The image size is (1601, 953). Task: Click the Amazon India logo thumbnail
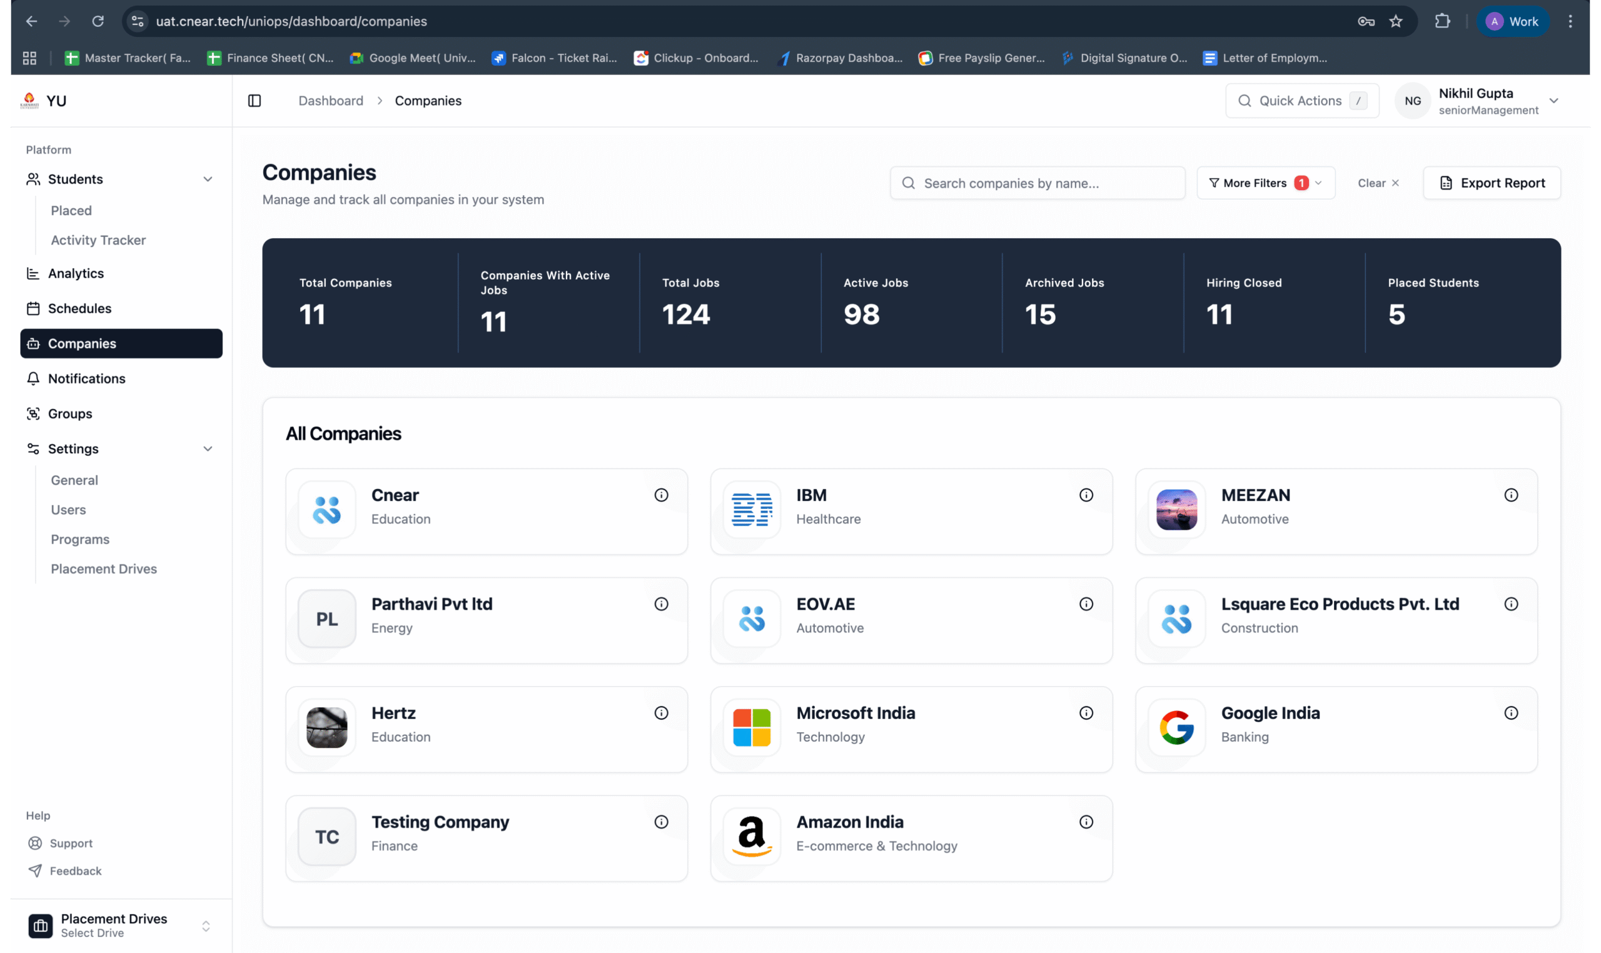(751, 836)
